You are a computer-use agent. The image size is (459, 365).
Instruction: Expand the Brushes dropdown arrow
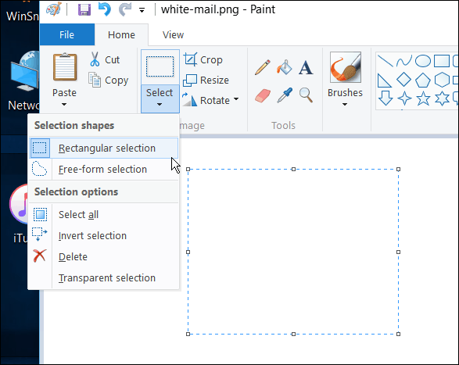[345, 105]
